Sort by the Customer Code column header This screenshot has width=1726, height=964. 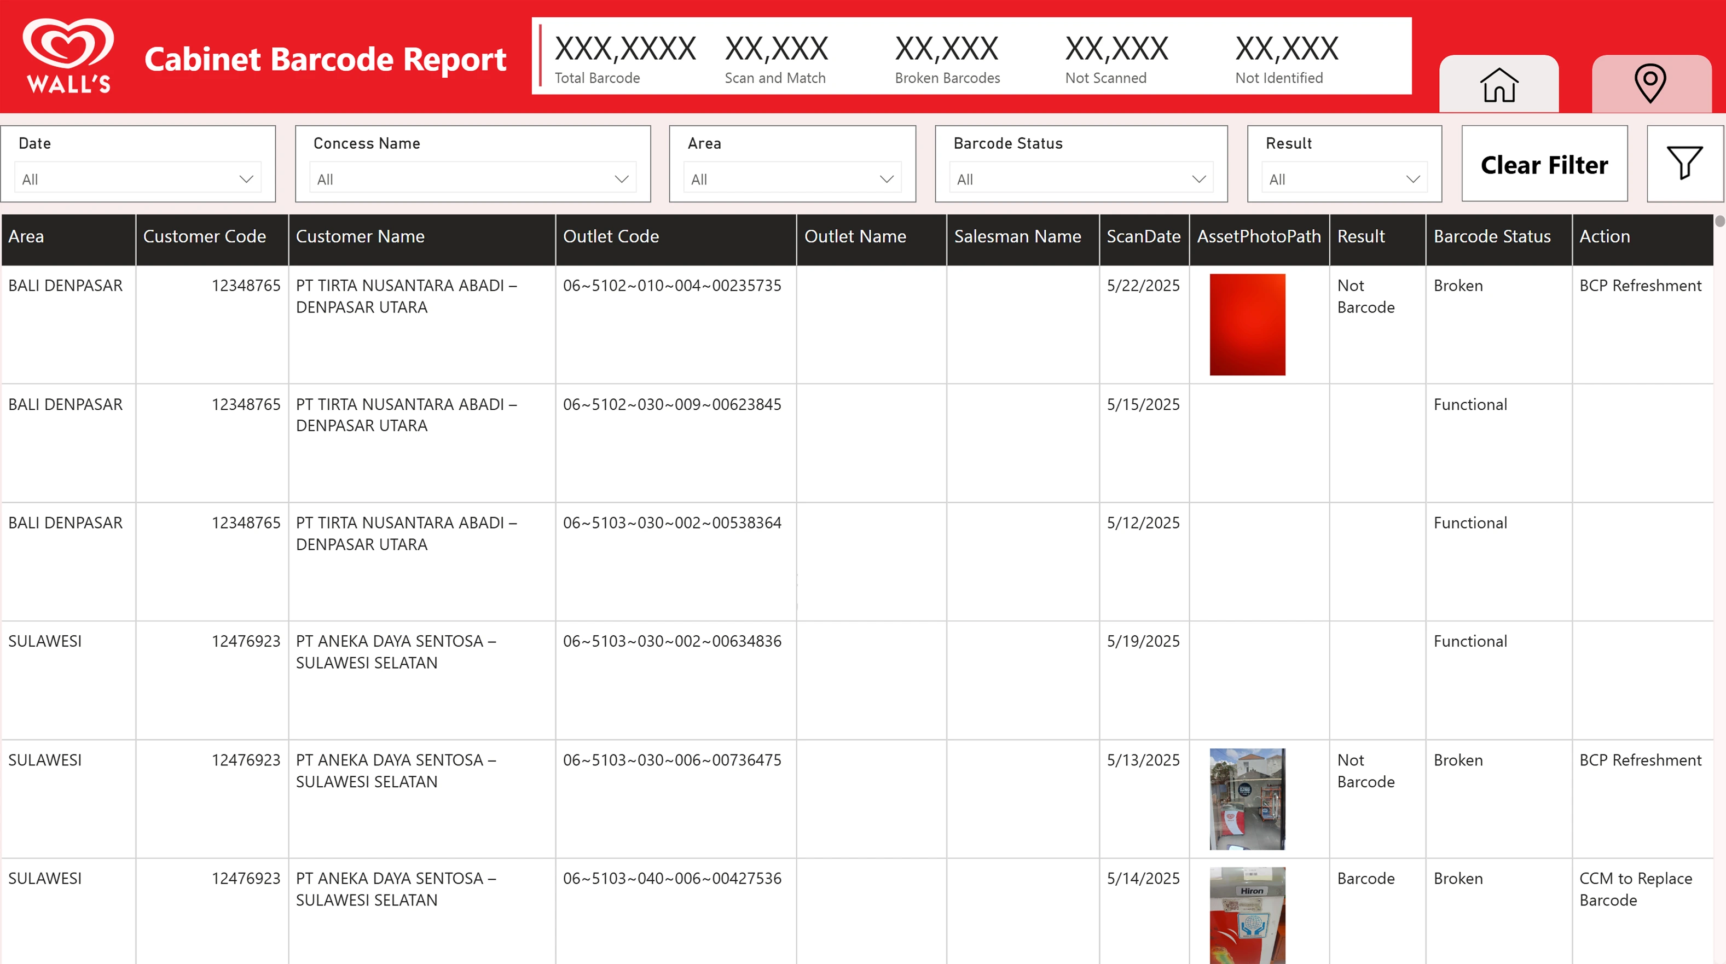pos(204,236)
